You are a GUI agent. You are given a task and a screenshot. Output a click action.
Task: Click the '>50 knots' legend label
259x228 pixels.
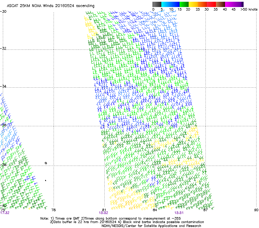point(249,9)
